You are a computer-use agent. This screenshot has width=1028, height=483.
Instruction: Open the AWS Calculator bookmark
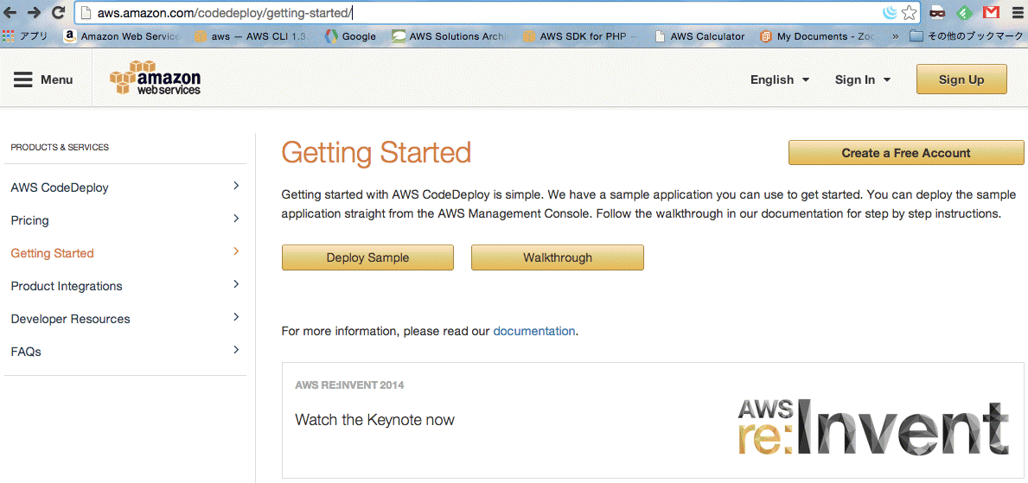tap(699, 36)
